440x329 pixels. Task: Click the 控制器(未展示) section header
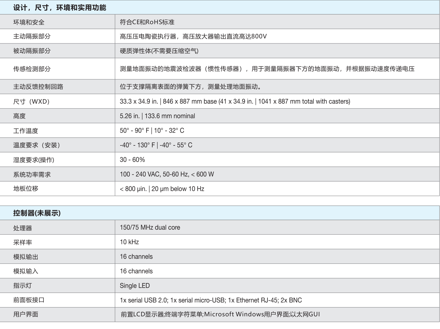tap(37, 213)
